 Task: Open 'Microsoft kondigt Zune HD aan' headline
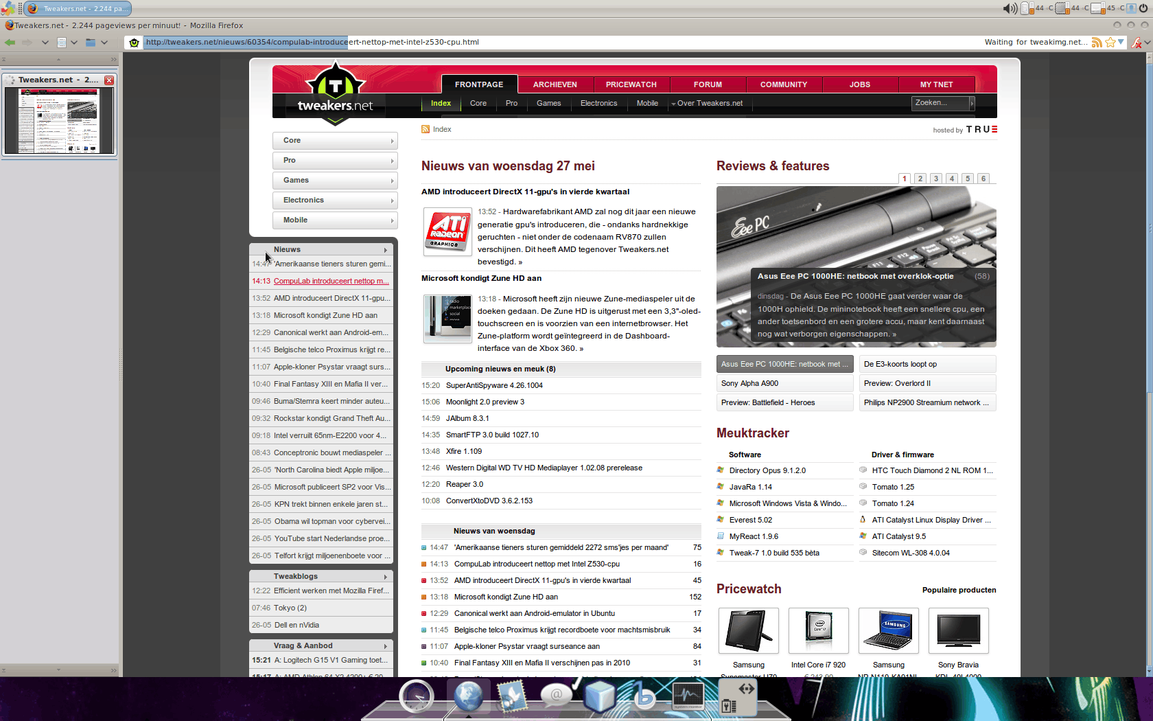[481, 278]
